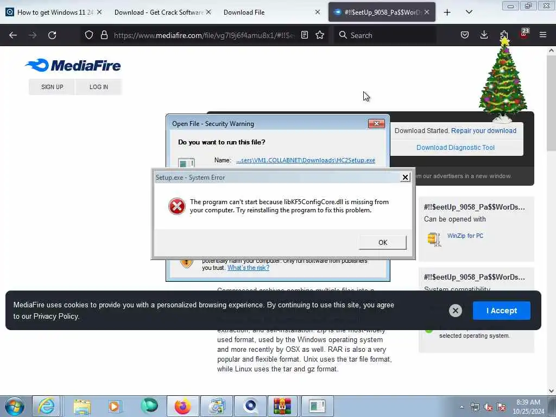Open the extensions puzzle icon
The image size is (556, 417).
[504, 35]
